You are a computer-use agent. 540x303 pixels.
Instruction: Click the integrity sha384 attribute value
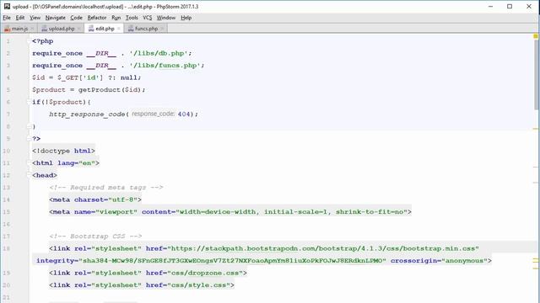click(233, 261)
